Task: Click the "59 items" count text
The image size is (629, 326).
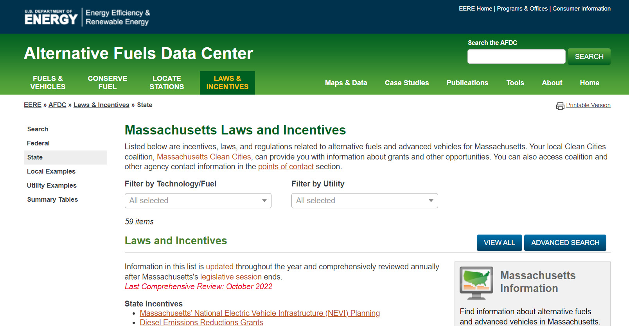Action: 139,222
